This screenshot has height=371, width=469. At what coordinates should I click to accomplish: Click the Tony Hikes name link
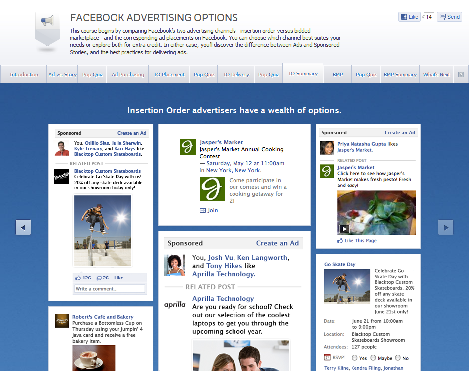(224, 266)
